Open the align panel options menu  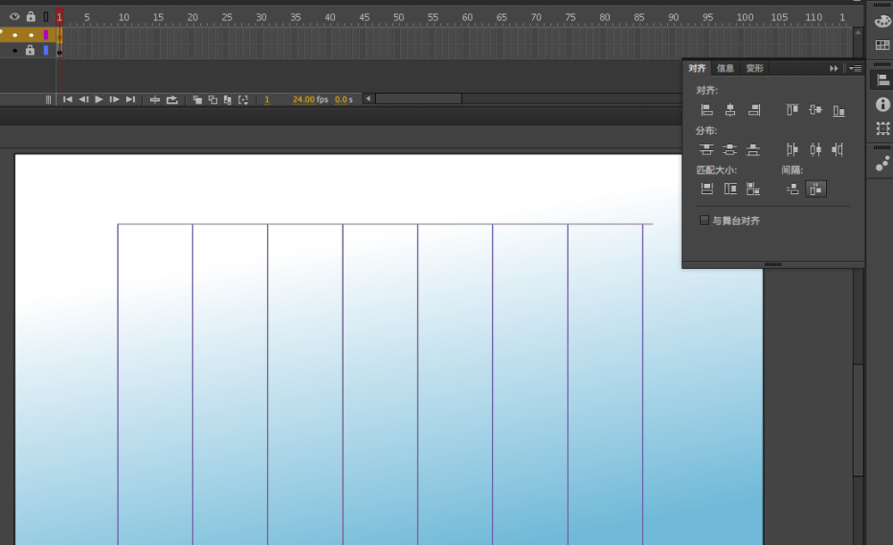point(855,69)
